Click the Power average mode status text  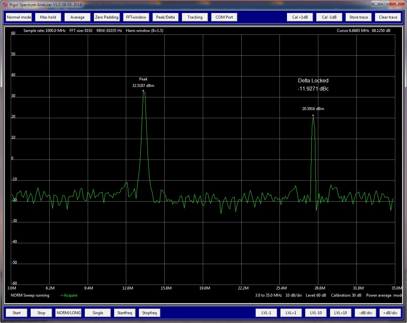coord(384,295)
